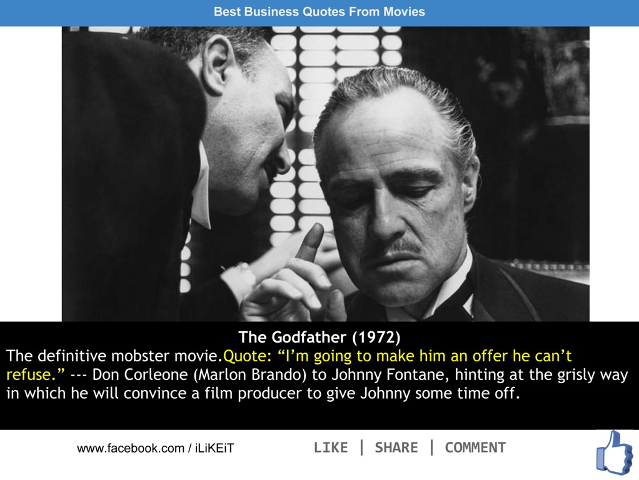Click the LIKE label

coord(331,447)
